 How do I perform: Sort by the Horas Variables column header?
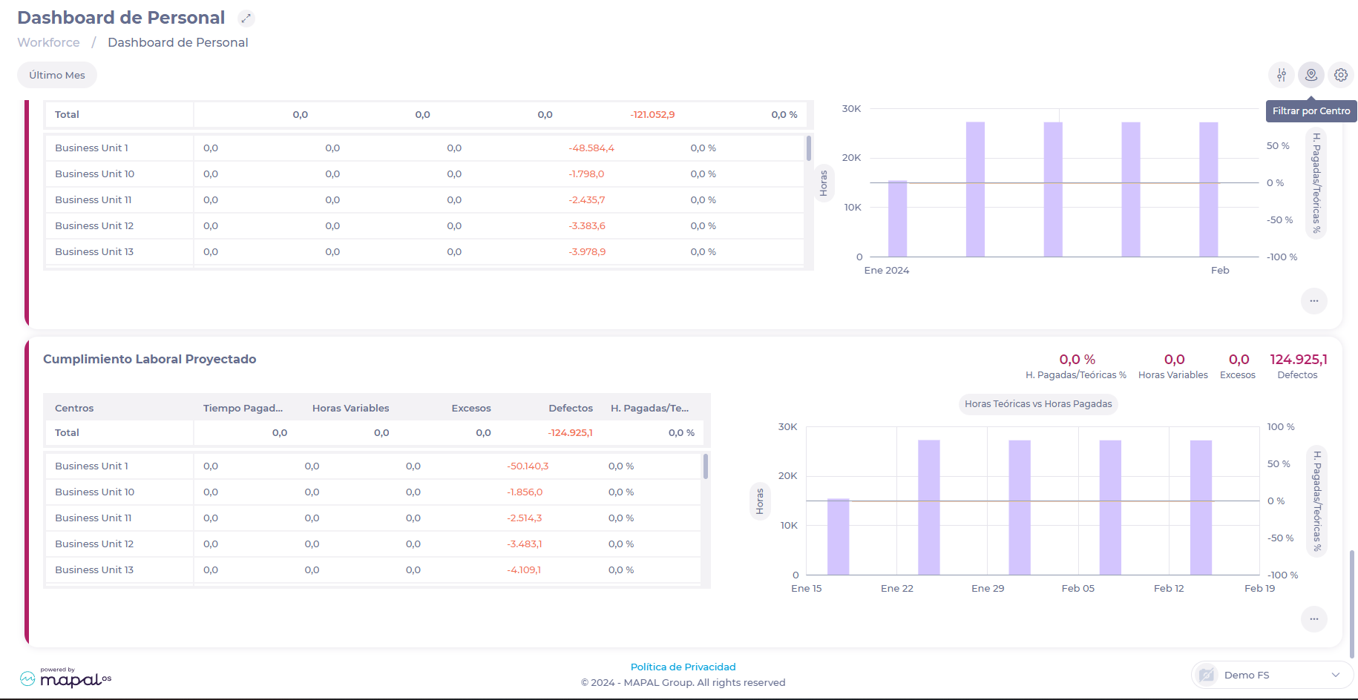pos(350,408)
